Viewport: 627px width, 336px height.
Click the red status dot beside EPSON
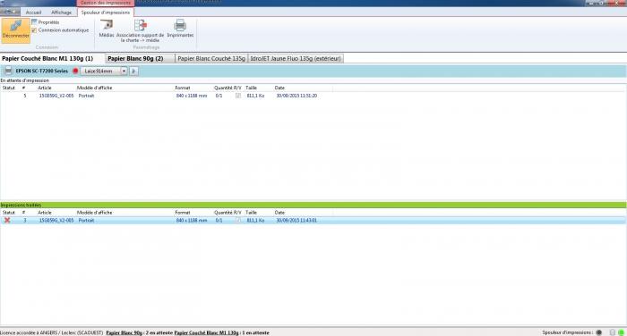(x=75, y=71)
